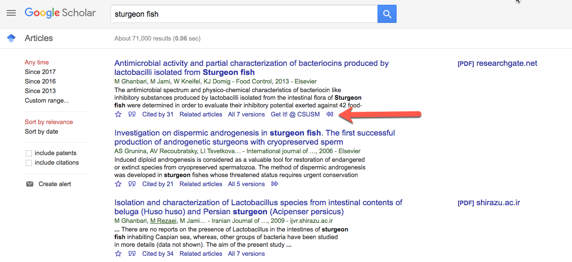Image resolution: width=572 pixels, height=262 pixels.
Task: Enable the include patents checkbox
Action: coord(29,153)
